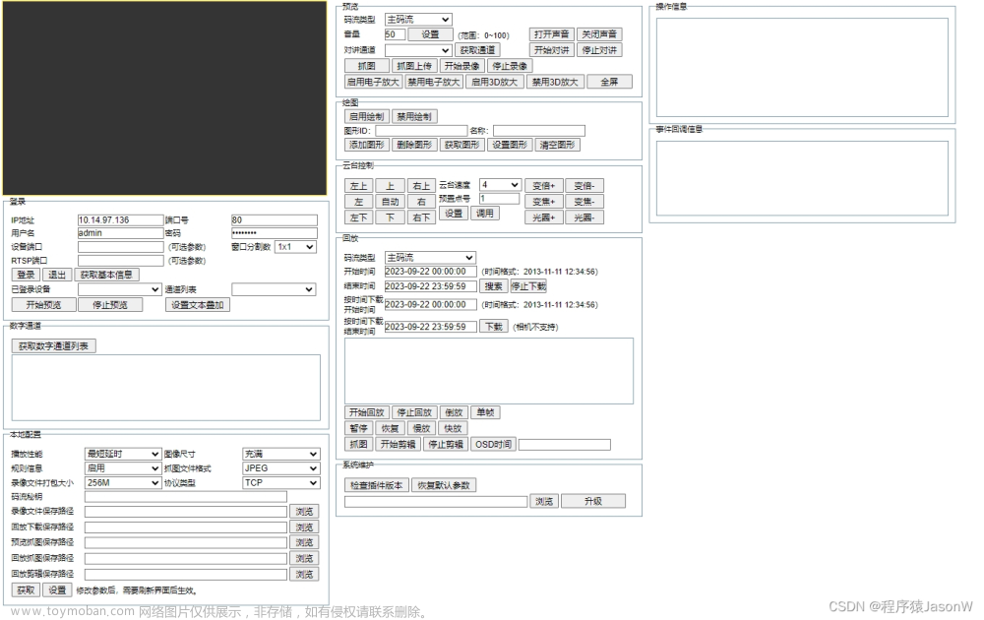Click 暂停 pause playback button

point(358,429)
